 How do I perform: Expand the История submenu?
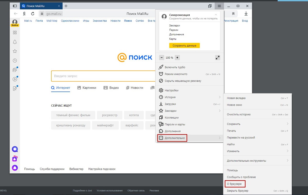point(219,97)
